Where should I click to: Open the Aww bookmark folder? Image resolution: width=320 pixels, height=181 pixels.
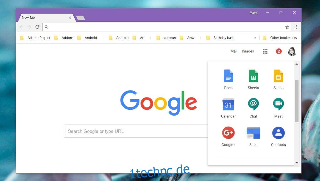pyautogui.click(x=187, y=38)
